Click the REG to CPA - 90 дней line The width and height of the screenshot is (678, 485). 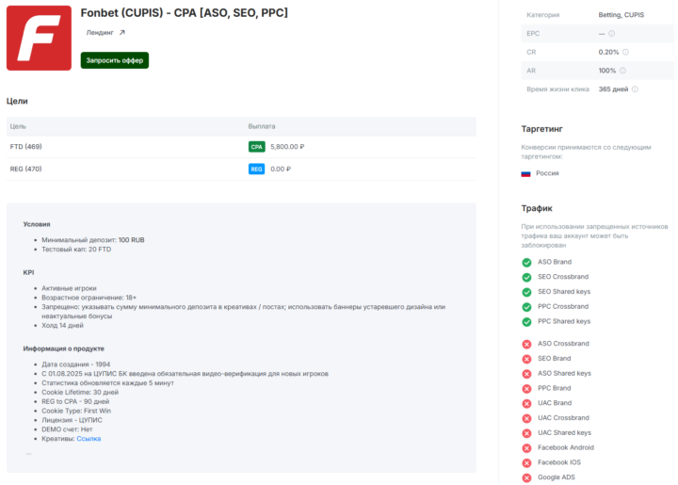click(x=75, y=401)
